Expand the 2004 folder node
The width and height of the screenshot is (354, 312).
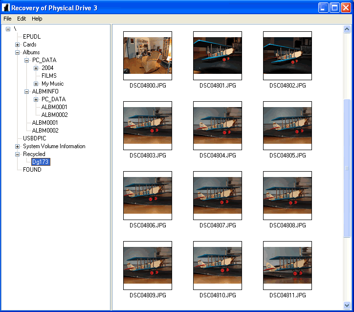click(x=36, y=68)
